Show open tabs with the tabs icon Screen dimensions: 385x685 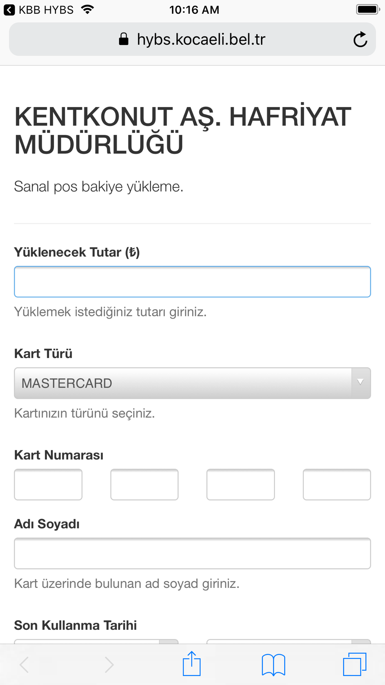coord(355,664)
